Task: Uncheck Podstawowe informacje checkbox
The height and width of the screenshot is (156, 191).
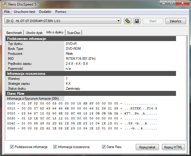Action: coord(12,147)
